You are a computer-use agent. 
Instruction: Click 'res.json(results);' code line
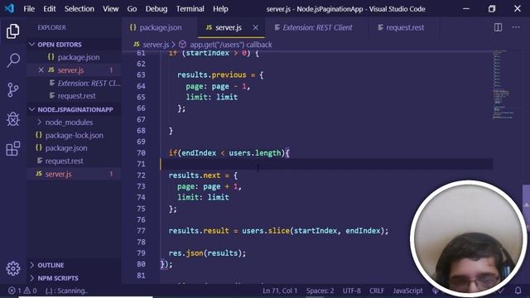(207, 253)
